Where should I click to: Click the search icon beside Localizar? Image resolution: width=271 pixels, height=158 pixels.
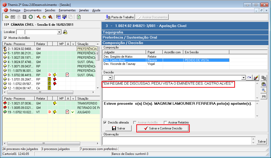click(x=65, y=32)
